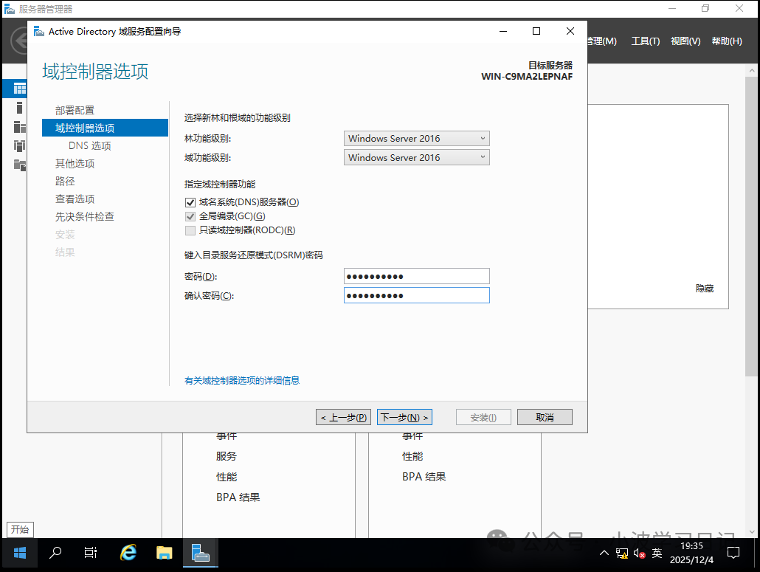Image resolution: width=760 pixels, height=572 pixels.
Task: Click the network icon in system tray
Action: 622,552
